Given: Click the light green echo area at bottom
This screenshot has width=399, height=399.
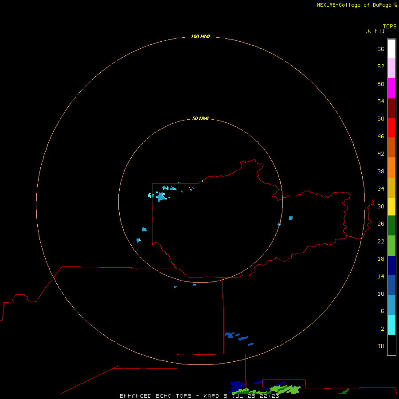Looking at the screenshot, I should (285, 389).
